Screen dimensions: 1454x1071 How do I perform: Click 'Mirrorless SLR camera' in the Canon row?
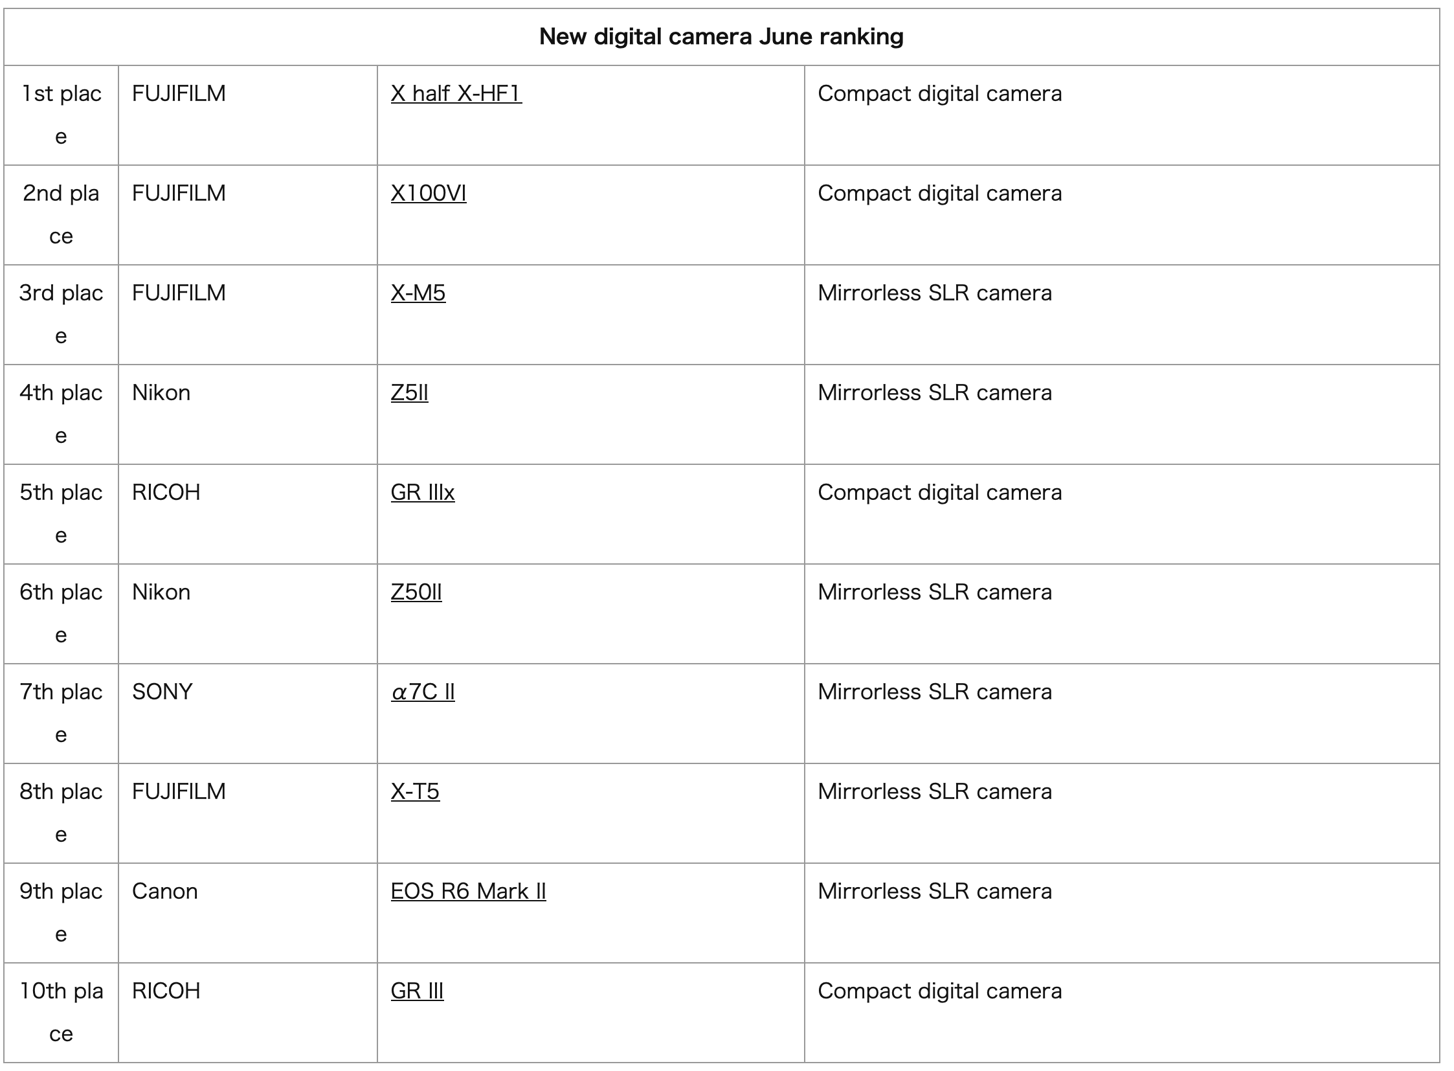(x=934, y=892)
